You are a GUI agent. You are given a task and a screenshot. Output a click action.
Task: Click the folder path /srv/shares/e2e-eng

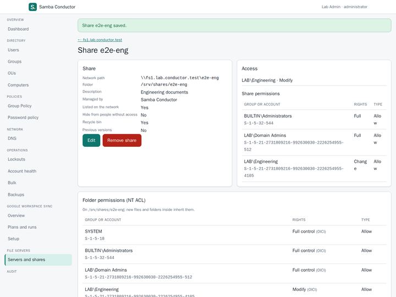pos(164,84)
